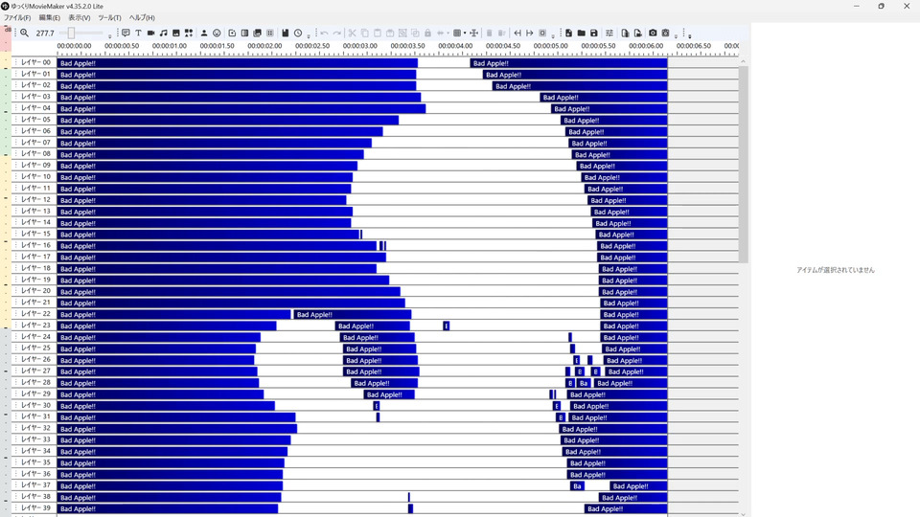The image size is (920, 517).
Task: Add a video item with camera icon
Action: [150, 33]
